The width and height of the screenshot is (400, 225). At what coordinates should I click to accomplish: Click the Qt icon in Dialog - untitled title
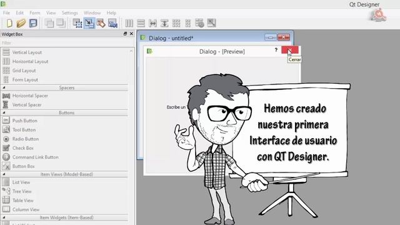tap(143, 37)
